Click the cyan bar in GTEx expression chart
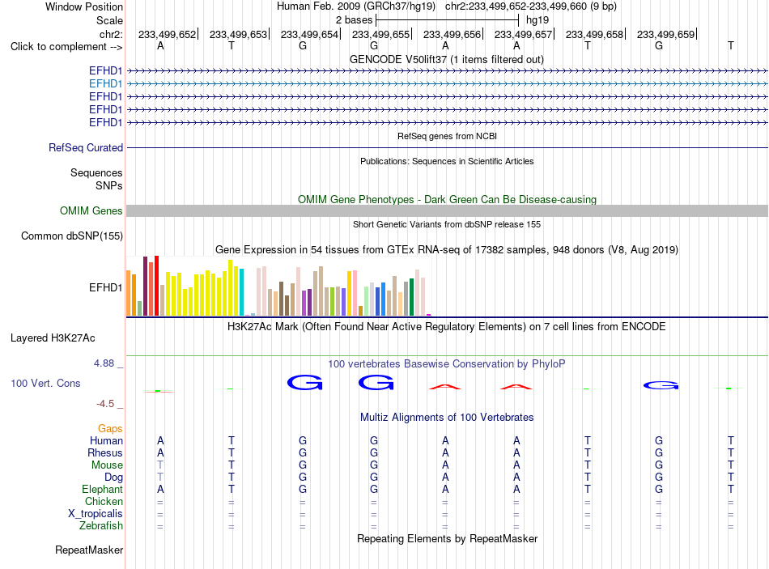 point(241,292)
